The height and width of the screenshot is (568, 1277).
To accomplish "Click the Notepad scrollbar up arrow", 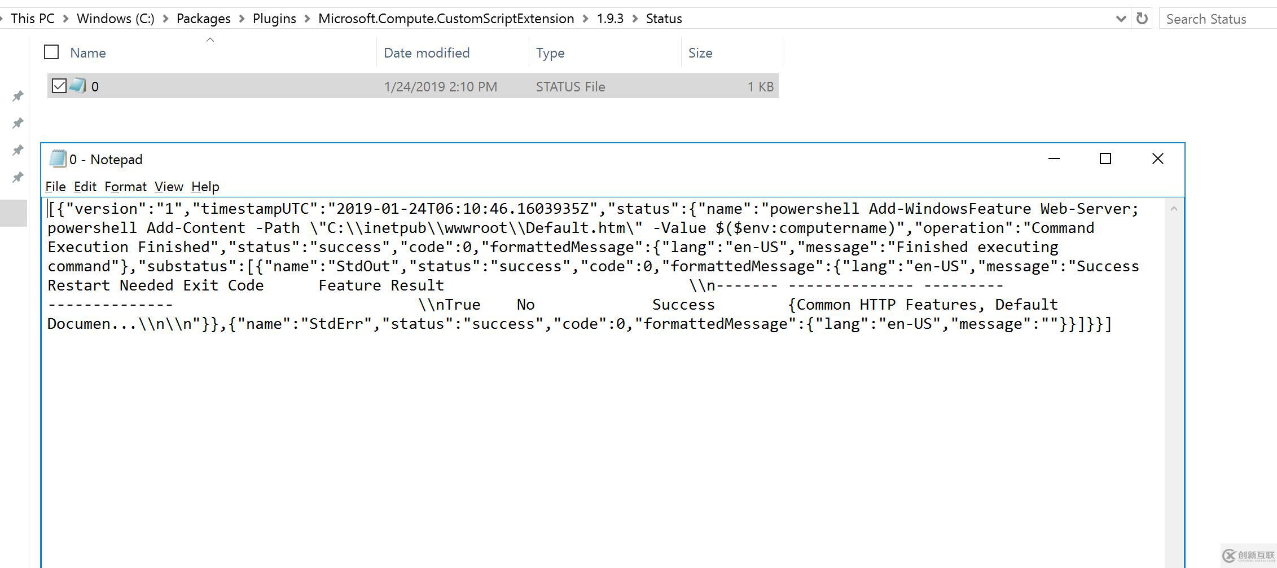I will point(1174,209).
